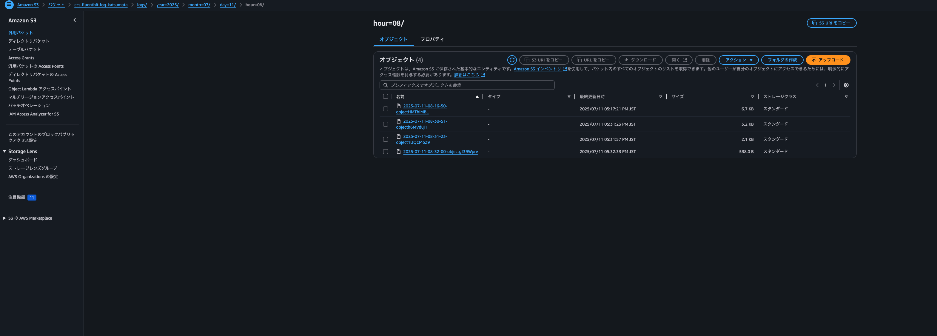This screenshot has height=336, width=937.
Task: Click the 開く button
Action: click(x=679, y=60)
